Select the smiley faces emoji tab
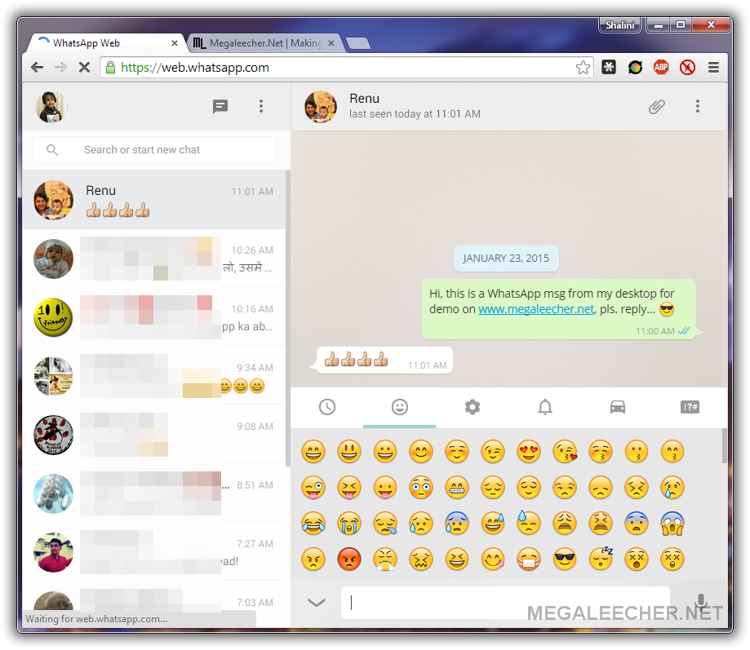750x650 pixels. (x=399, y=407)
